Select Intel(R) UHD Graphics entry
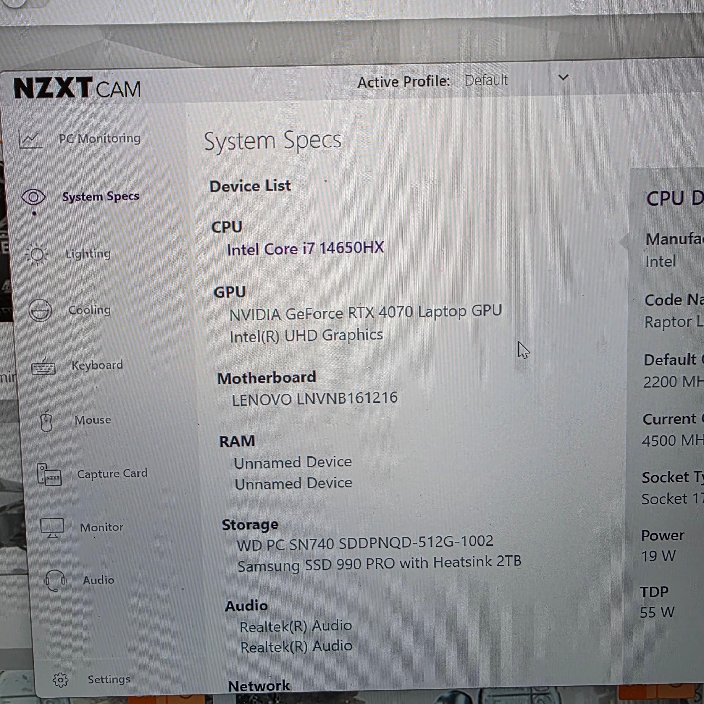The width and height of the screenshot is (704, 704). pos(306,335)
